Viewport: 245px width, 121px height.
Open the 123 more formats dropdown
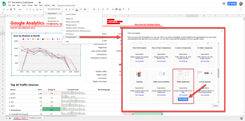41,9
